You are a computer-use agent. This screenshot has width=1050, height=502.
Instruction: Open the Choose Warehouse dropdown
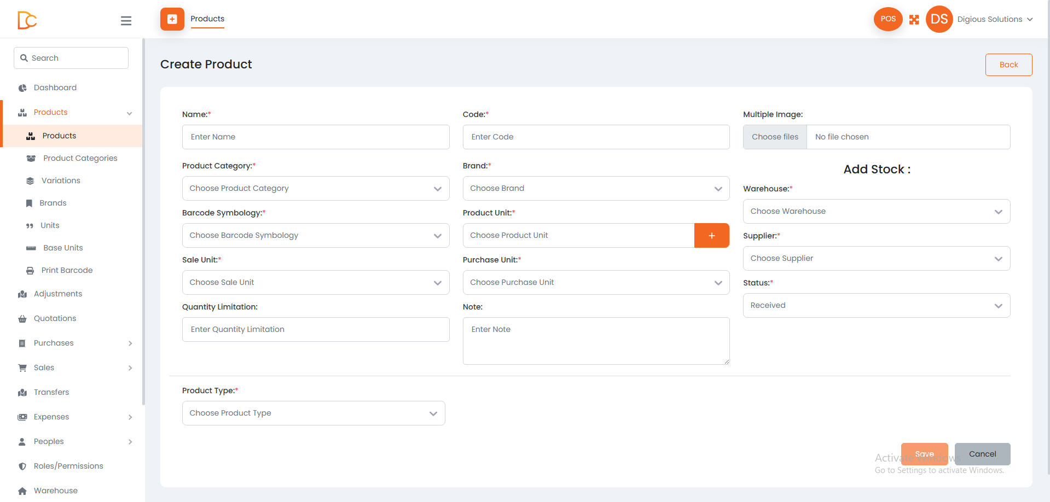877,211
